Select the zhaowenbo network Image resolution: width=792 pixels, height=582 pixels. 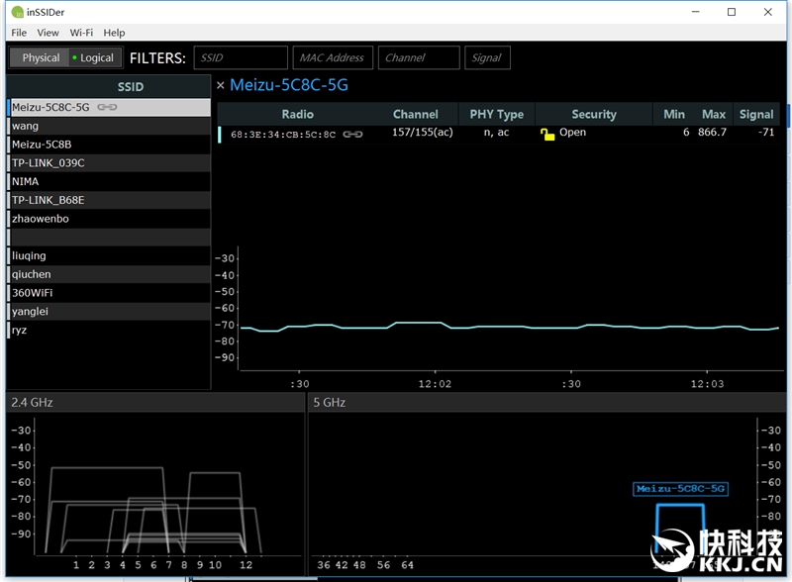click(x=109, y=219)
